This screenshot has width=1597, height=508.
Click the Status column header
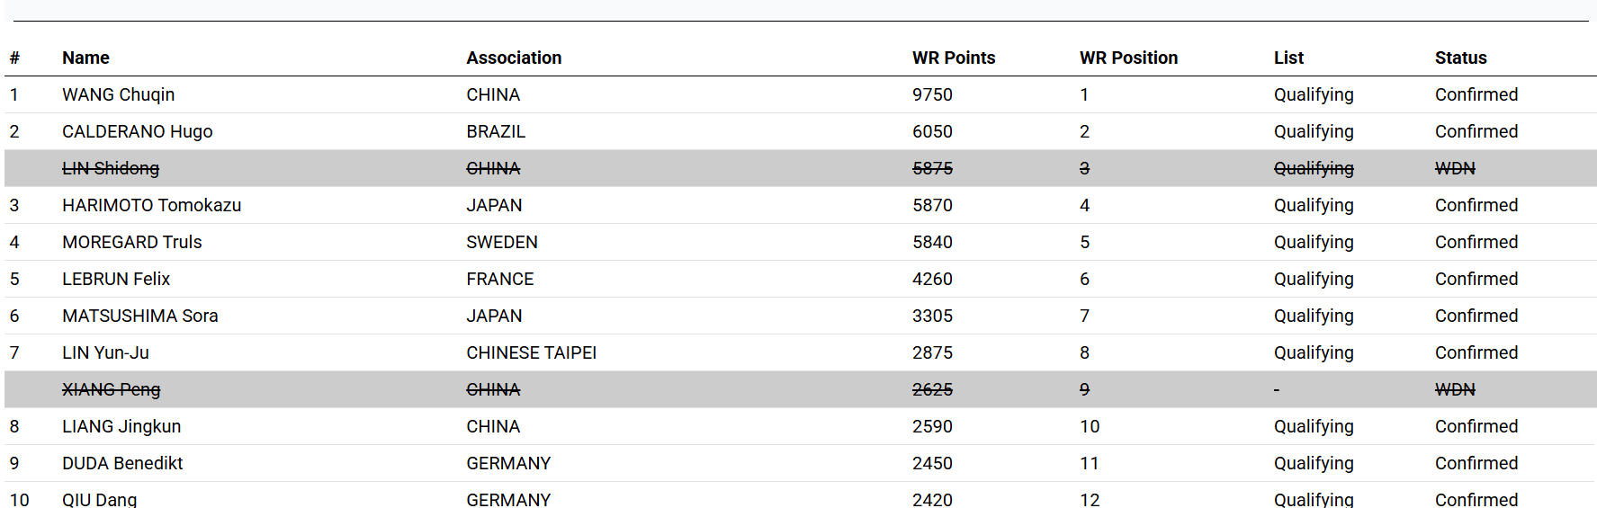1460,58
